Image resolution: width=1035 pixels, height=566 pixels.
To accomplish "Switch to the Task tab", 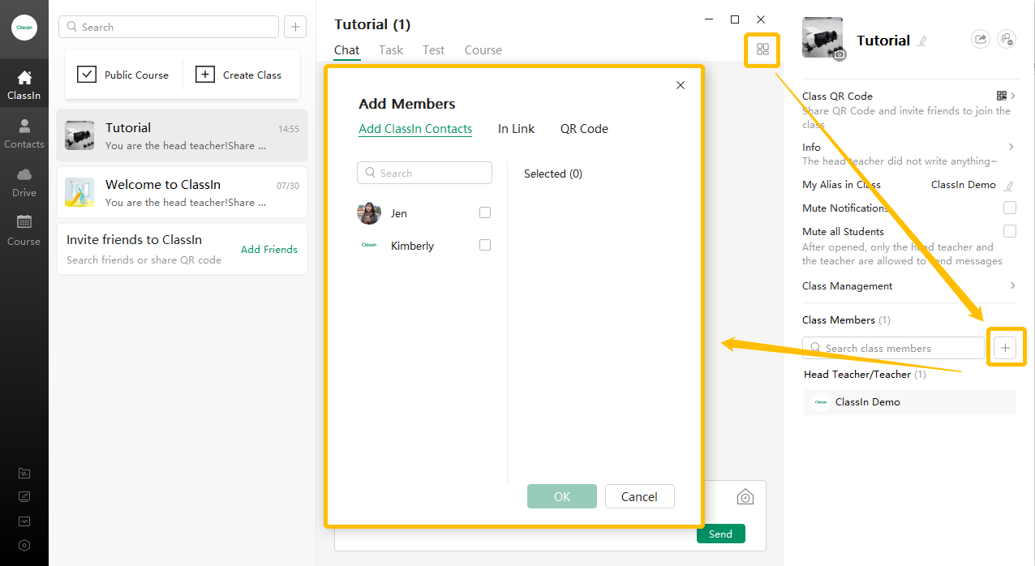I will 391,50.
